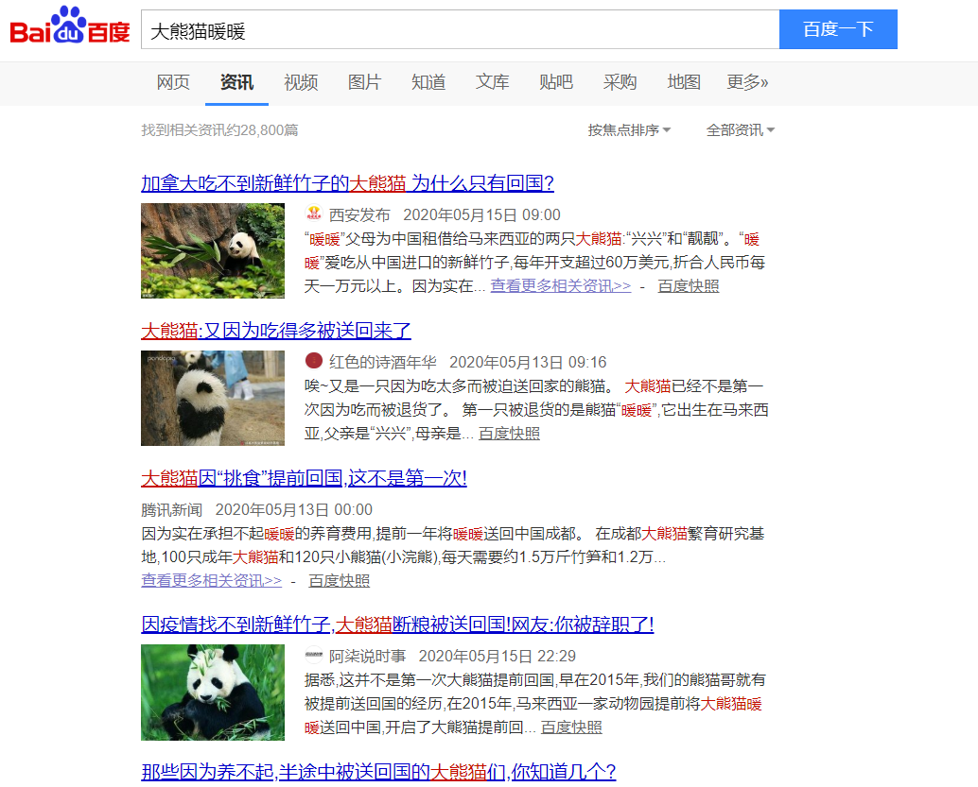Expand the 全部资讯 filter dropdown
Viewport: 978px width, 787px height.
(x=740, y=130)
